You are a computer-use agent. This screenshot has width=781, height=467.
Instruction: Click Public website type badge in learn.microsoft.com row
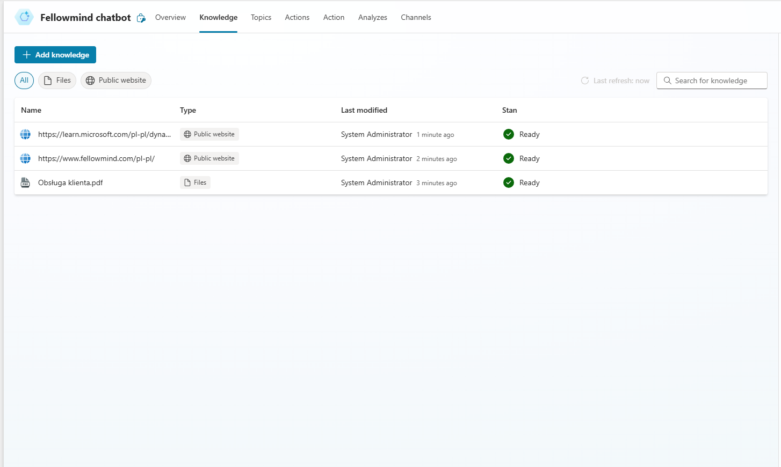click(209, 134)
